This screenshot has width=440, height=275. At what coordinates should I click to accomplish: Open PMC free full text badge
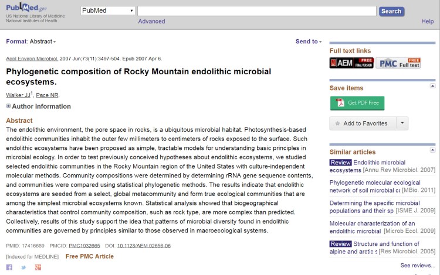(x=398, y=63)
